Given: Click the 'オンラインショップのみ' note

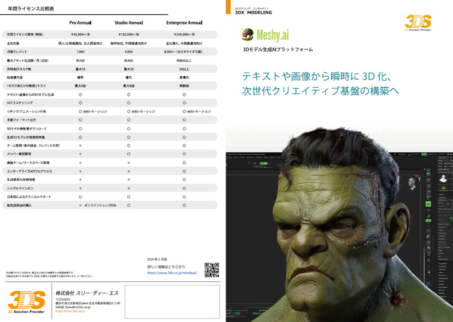Looking at the screenshot, I should click(100, 205).
